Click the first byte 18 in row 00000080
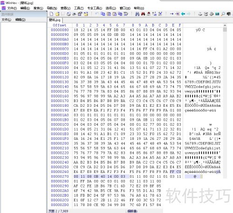 76,30
